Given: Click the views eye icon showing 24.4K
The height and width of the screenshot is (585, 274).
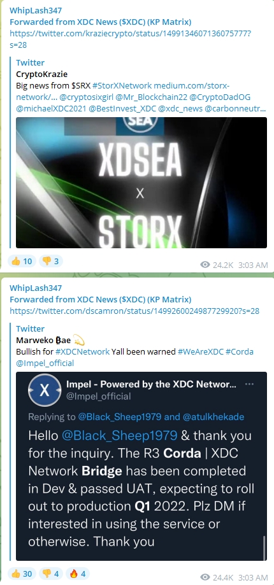Looking at the screenshot, I should pyautogui.click(x=205, y=577).
